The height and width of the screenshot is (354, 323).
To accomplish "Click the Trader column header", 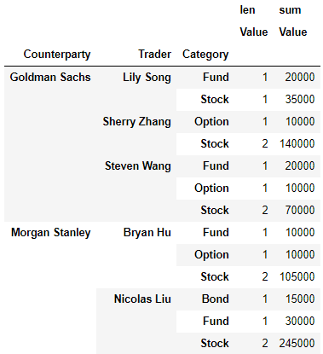I will (155, 54).
